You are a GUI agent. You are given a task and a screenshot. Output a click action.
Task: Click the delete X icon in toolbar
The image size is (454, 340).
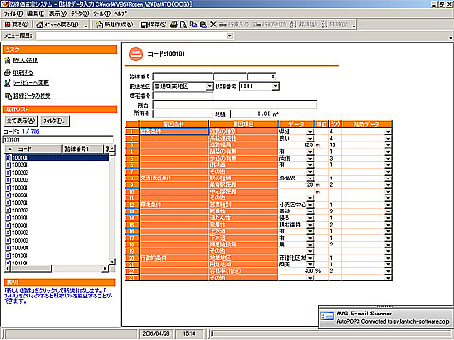coord(213,25)
